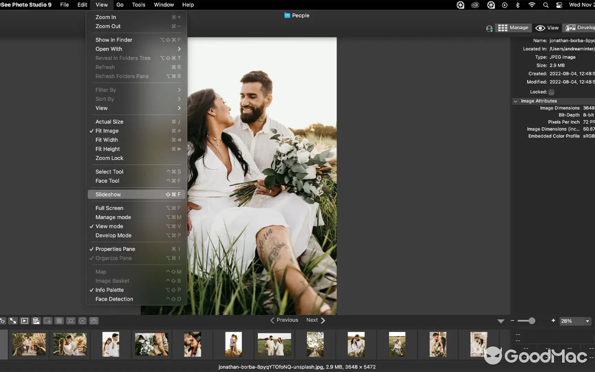Disable the Properties Pane option
This screenshot has height=372, width=595.
click(x=115, y=249)
